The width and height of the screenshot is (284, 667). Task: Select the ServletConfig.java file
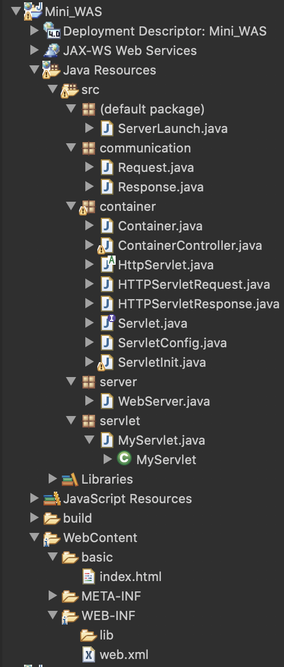point(172,343)
